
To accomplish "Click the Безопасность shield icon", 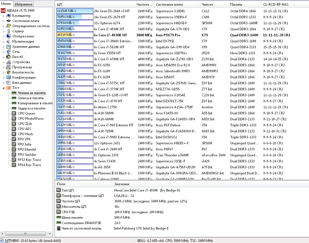I will click(x=9, y=72).
